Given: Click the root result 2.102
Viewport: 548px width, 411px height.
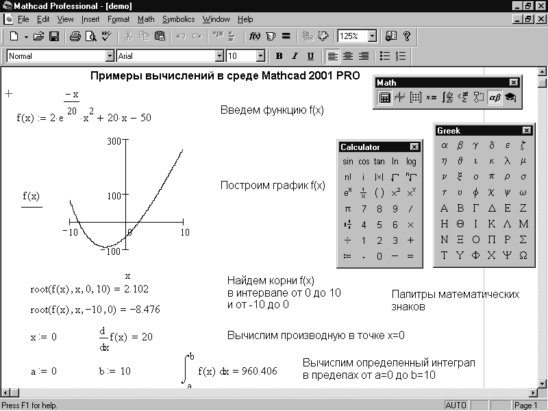Looking at the screenshot, I should [136, 289].
